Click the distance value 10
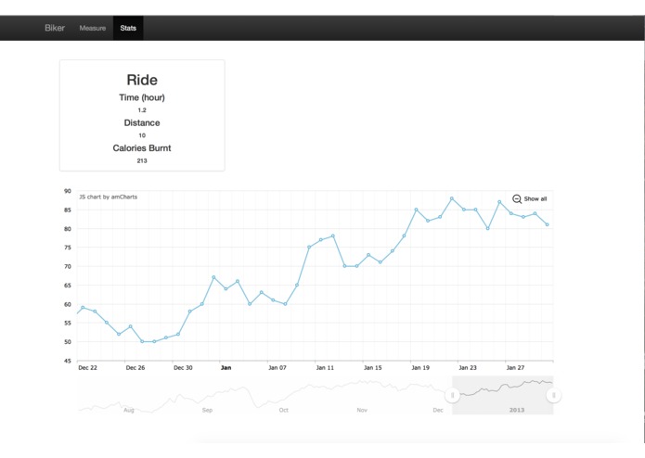645x458 pixels. pyautogui.click(x=142, y=135)
